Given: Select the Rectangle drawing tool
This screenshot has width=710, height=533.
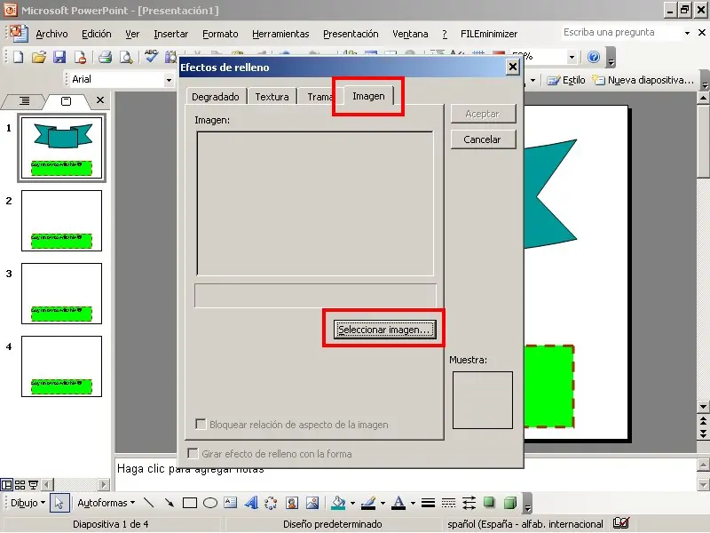Looking at the screenshot, I should 190,503.
